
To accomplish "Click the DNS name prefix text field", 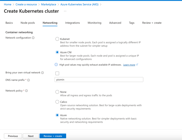I will (99, 80).
